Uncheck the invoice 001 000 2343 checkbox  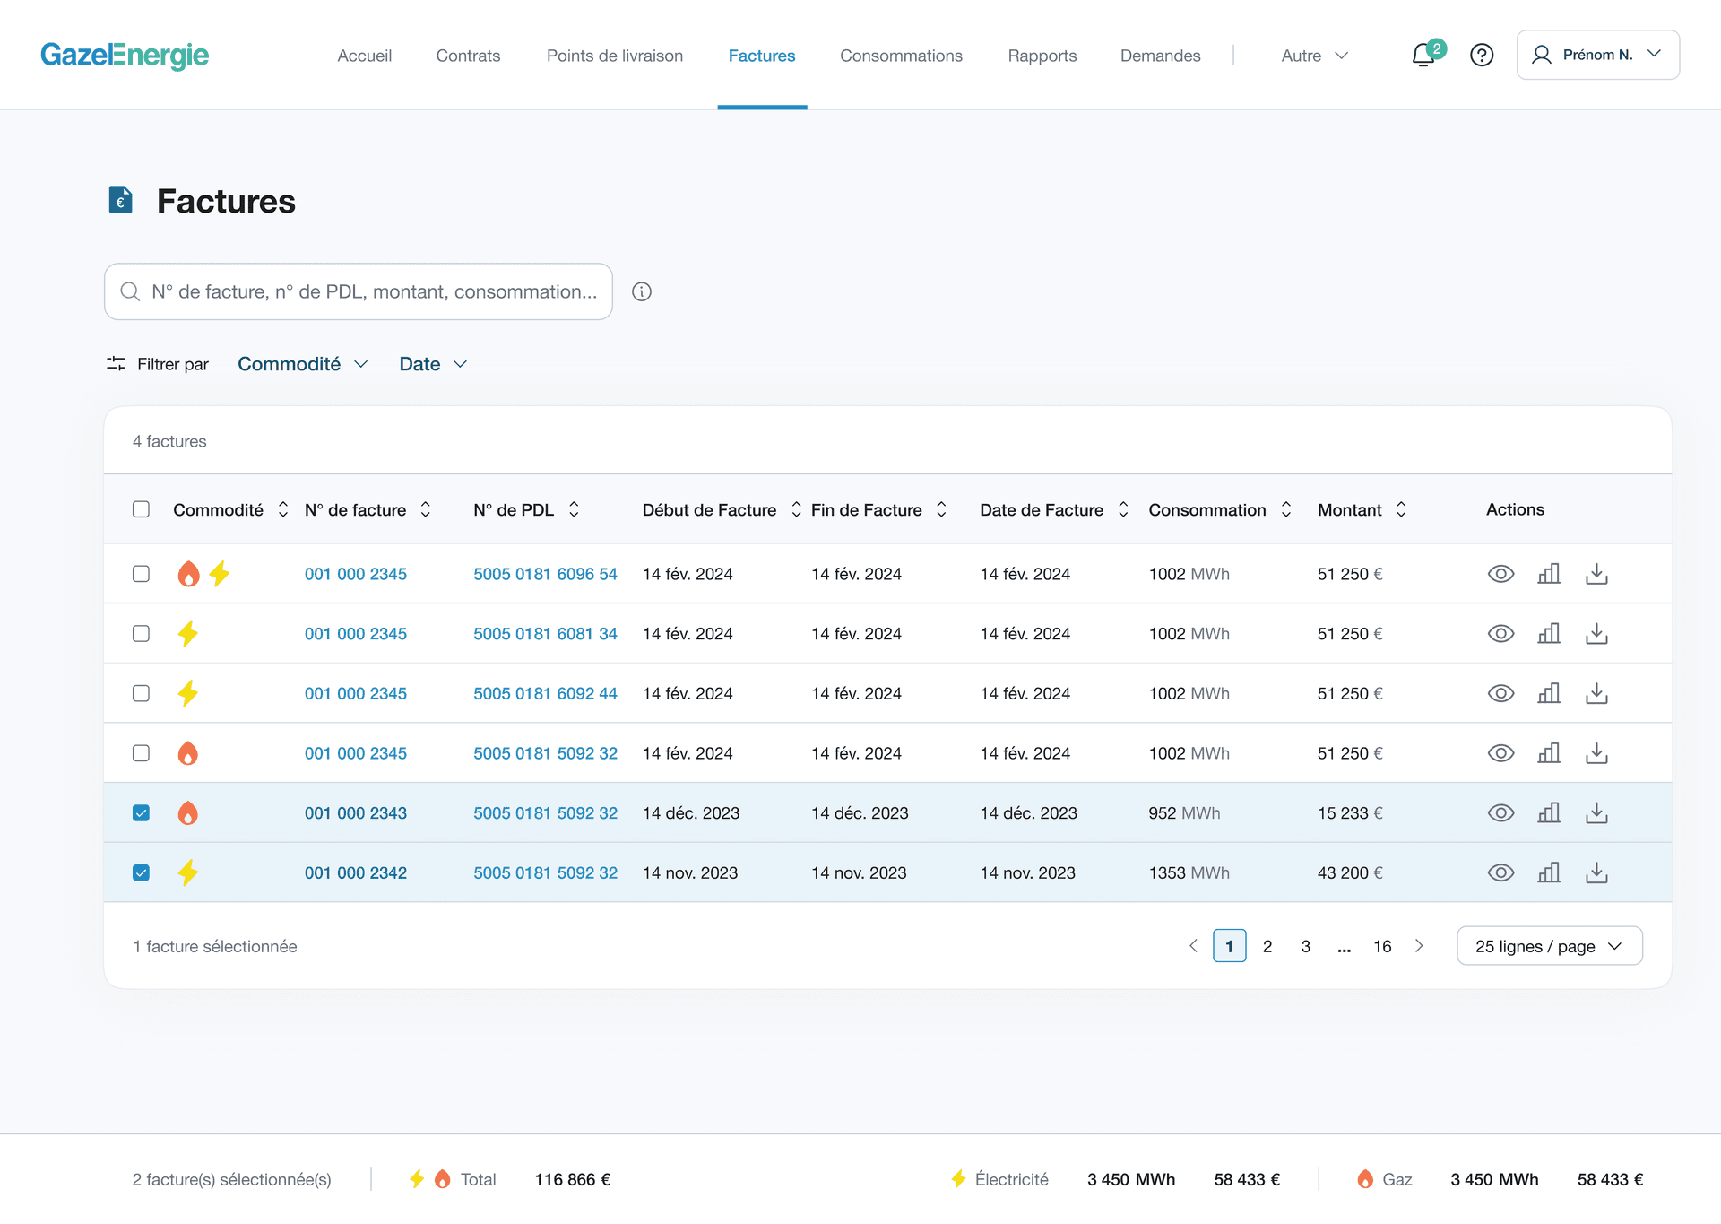point(141,813)
